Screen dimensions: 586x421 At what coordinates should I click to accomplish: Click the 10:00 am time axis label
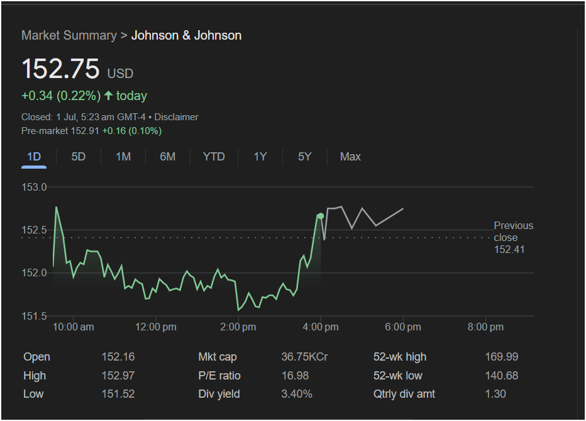[73, 327]
